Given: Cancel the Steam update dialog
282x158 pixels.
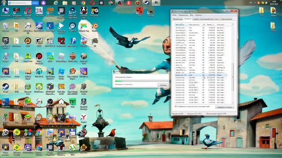Looking at the screenshot, I should tap(163, 85).
